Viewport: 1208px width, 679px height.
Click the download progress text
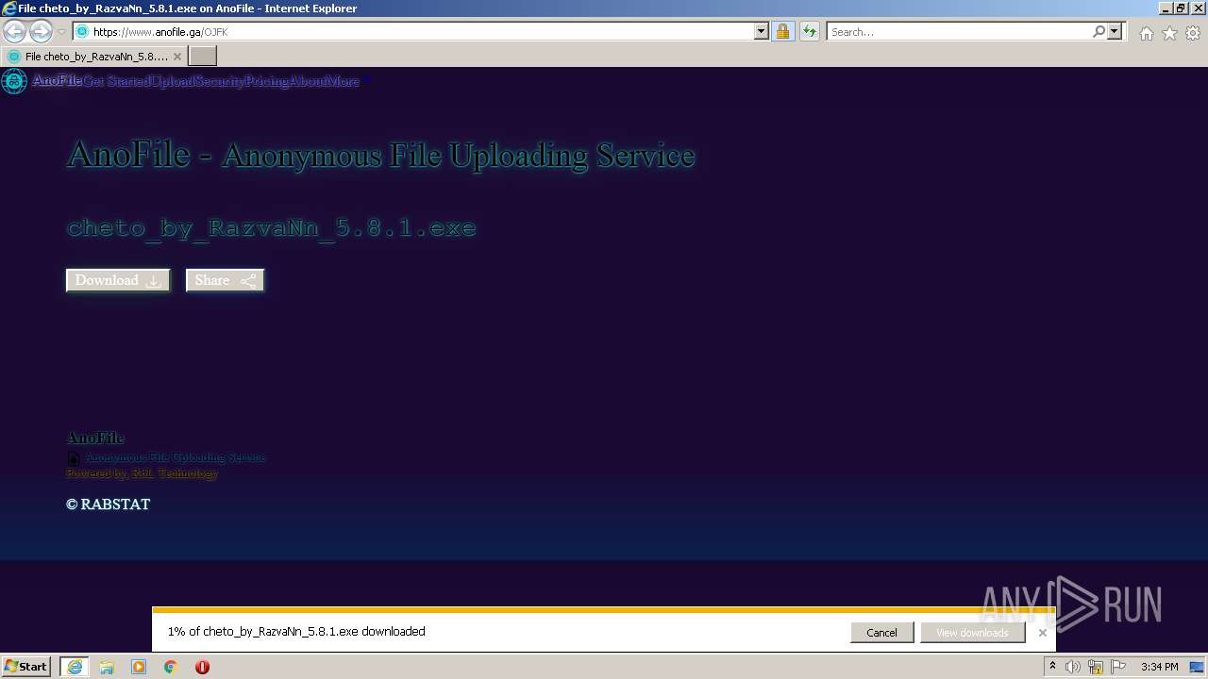(x=296, y=632)
